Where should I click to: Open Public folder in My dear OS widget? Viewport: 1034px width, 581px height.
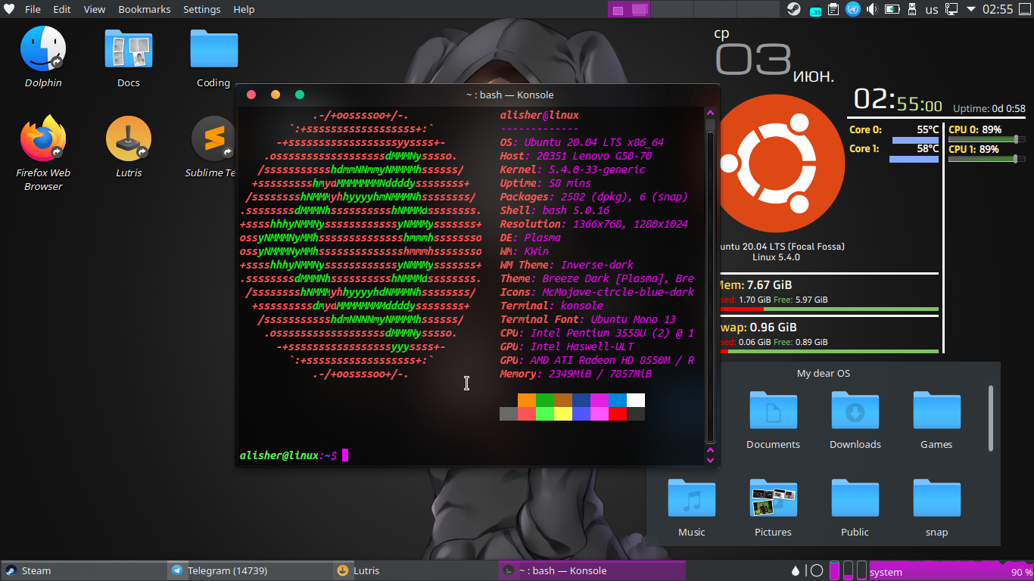855,508
